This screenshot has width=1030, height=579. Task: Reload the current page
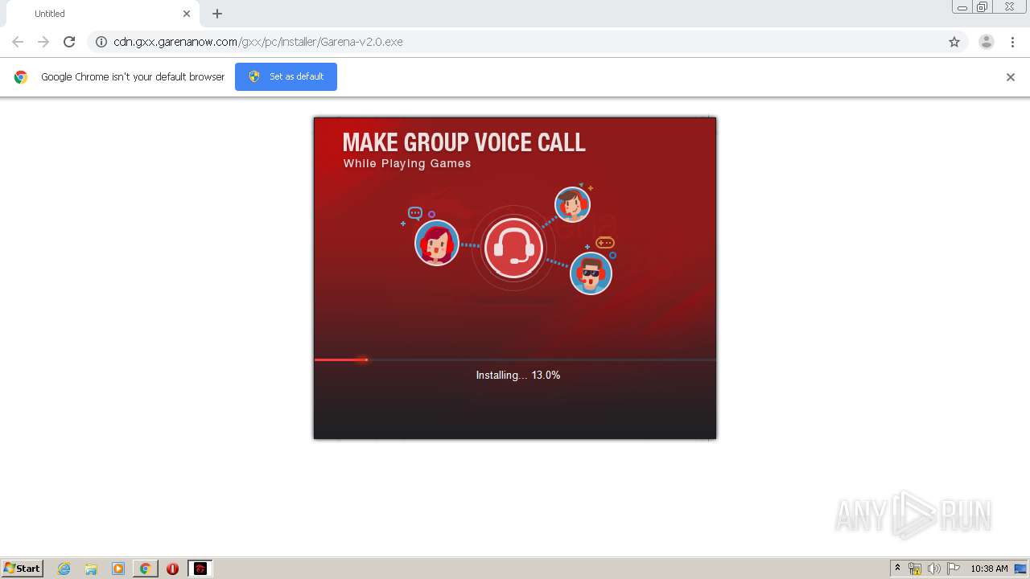pyautogui.click(x=69, y=42)
